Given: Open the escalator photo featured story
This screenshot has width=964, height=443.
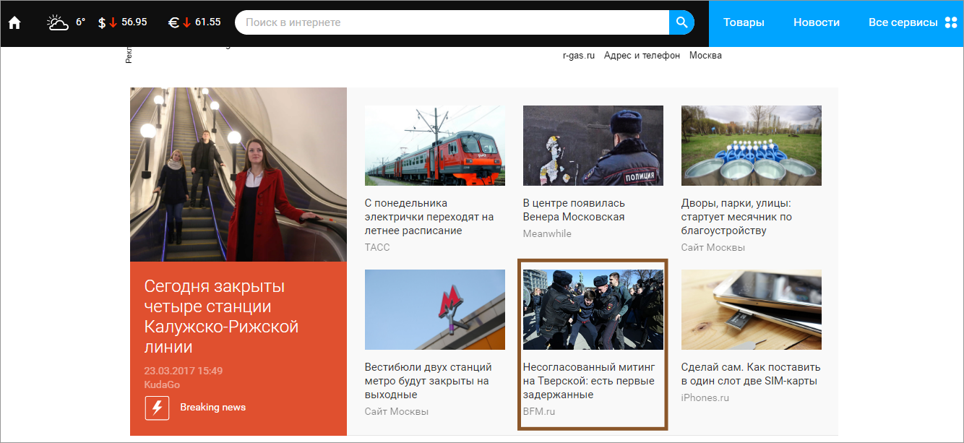Looking at the screenshot, I should 238,174.
